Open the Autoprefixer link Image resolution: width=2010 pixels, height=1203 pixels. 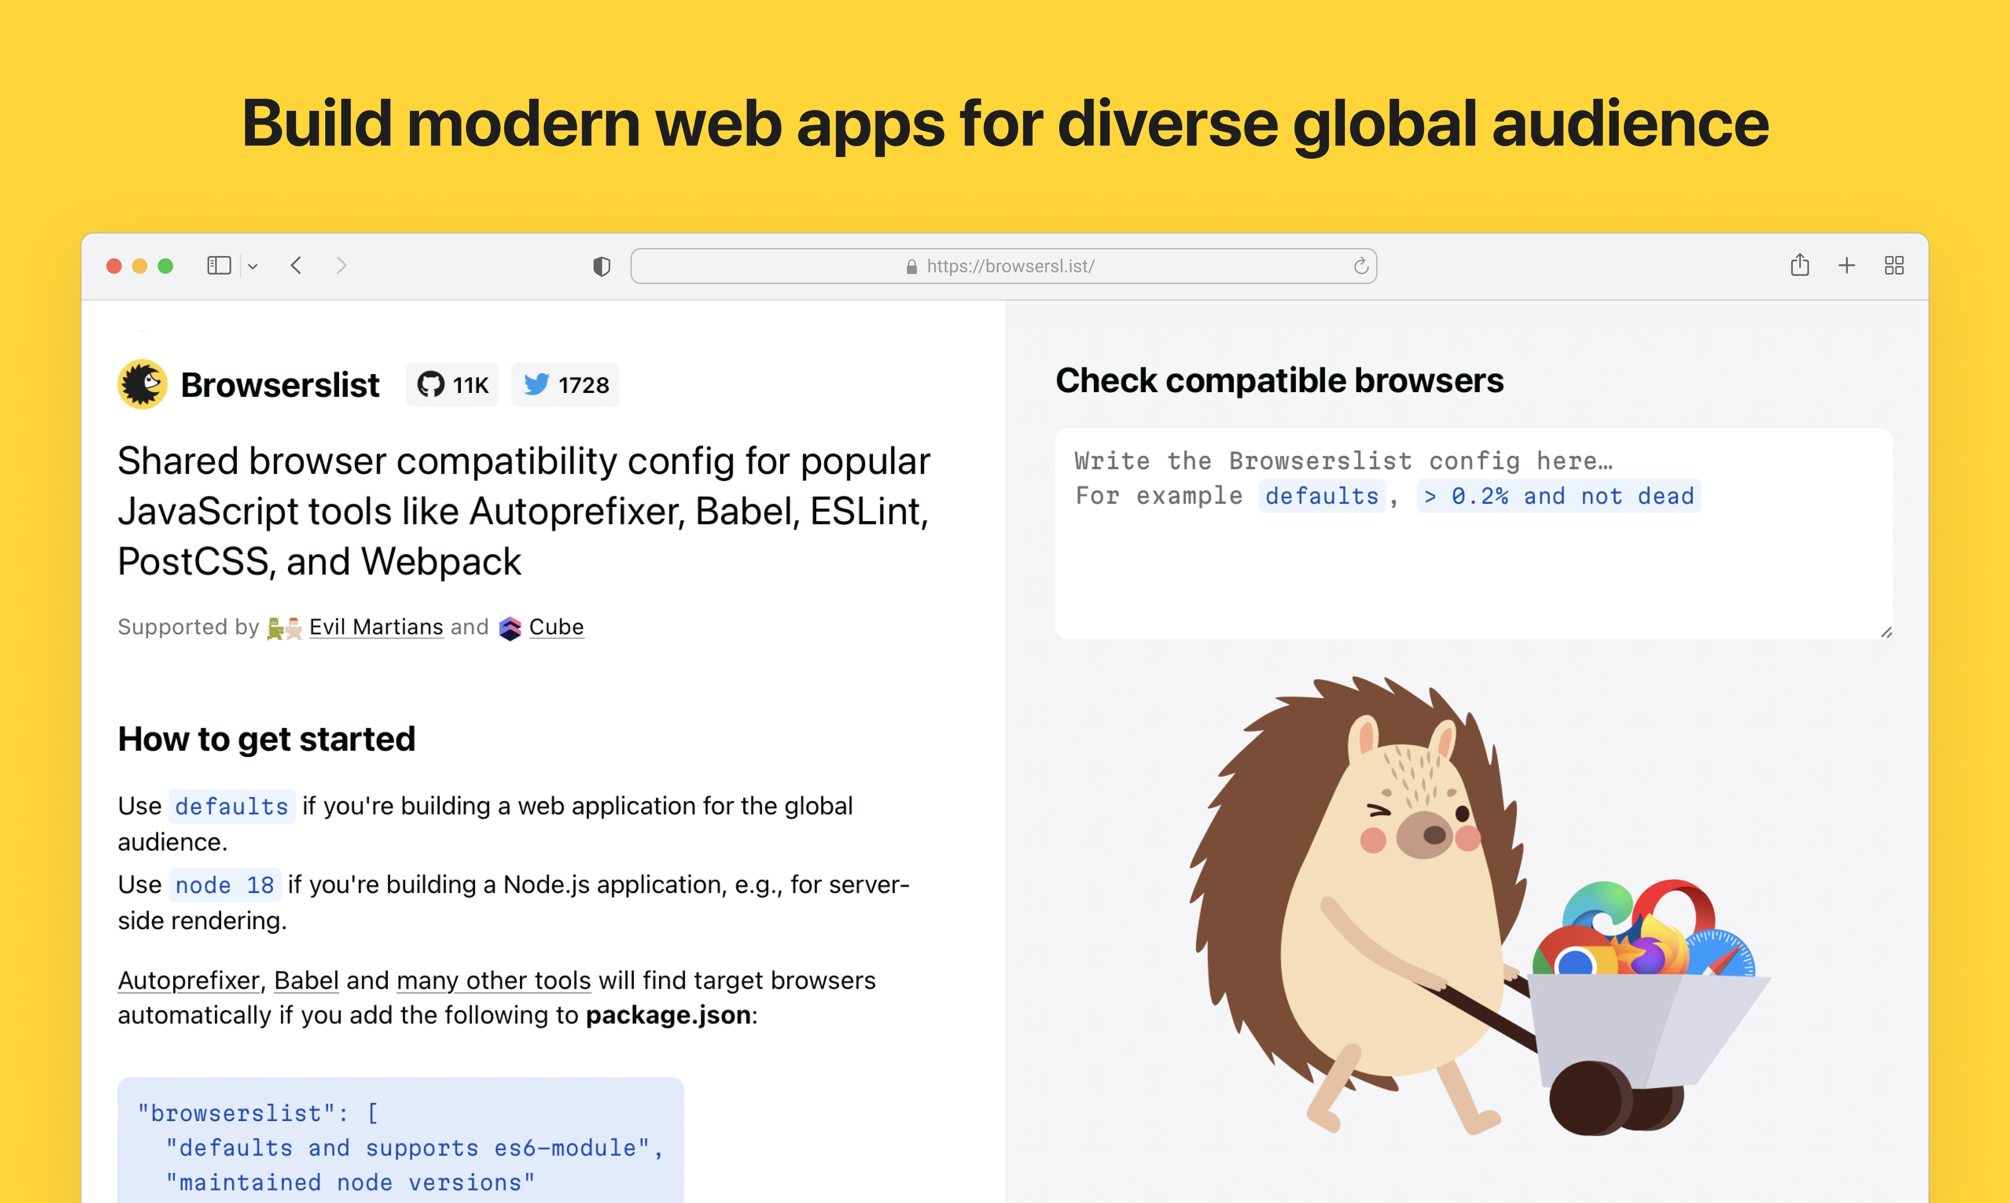tap(189, 980)
